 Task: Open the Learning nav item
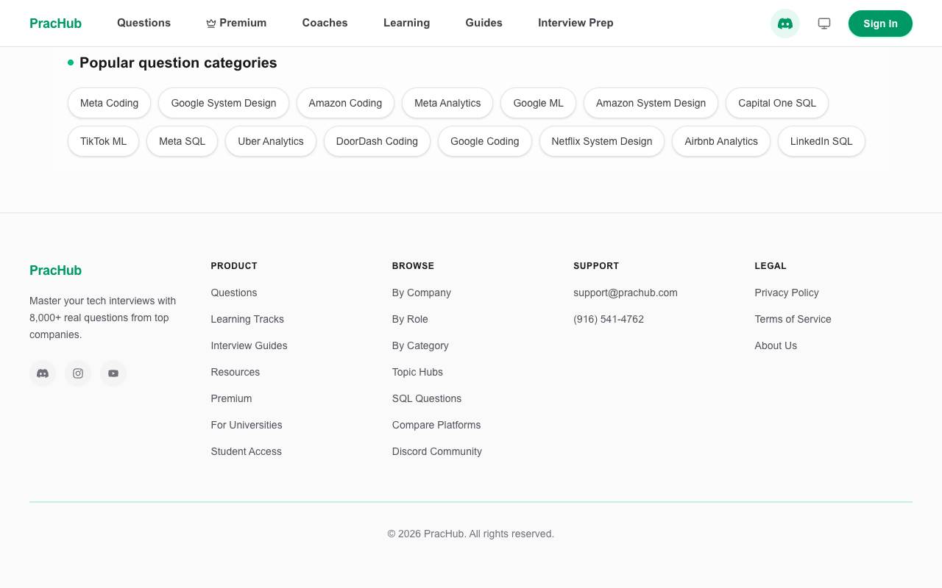click(x=406, y=23)
